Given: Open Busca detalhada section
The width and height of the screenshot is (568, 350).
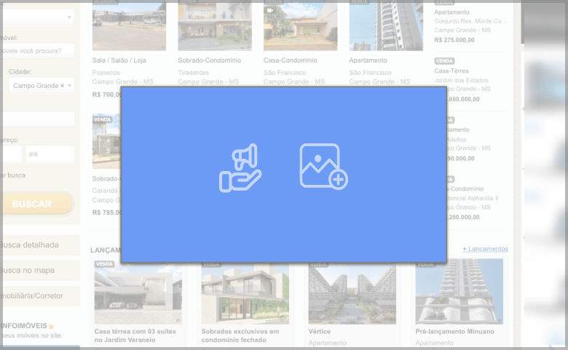Looking at the screenshot, I should coord(40,245).
